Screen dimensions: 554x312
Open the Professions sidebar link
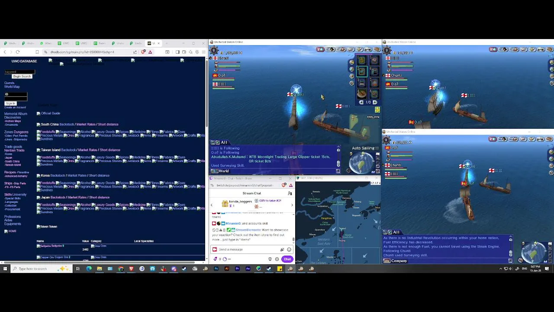point(13,217)
